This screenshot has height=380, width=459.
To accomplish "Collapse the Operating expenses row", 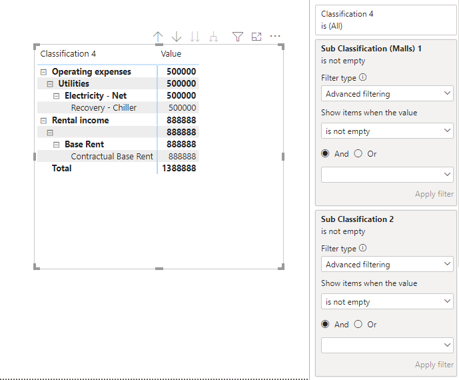I will [x=43, y=72].
